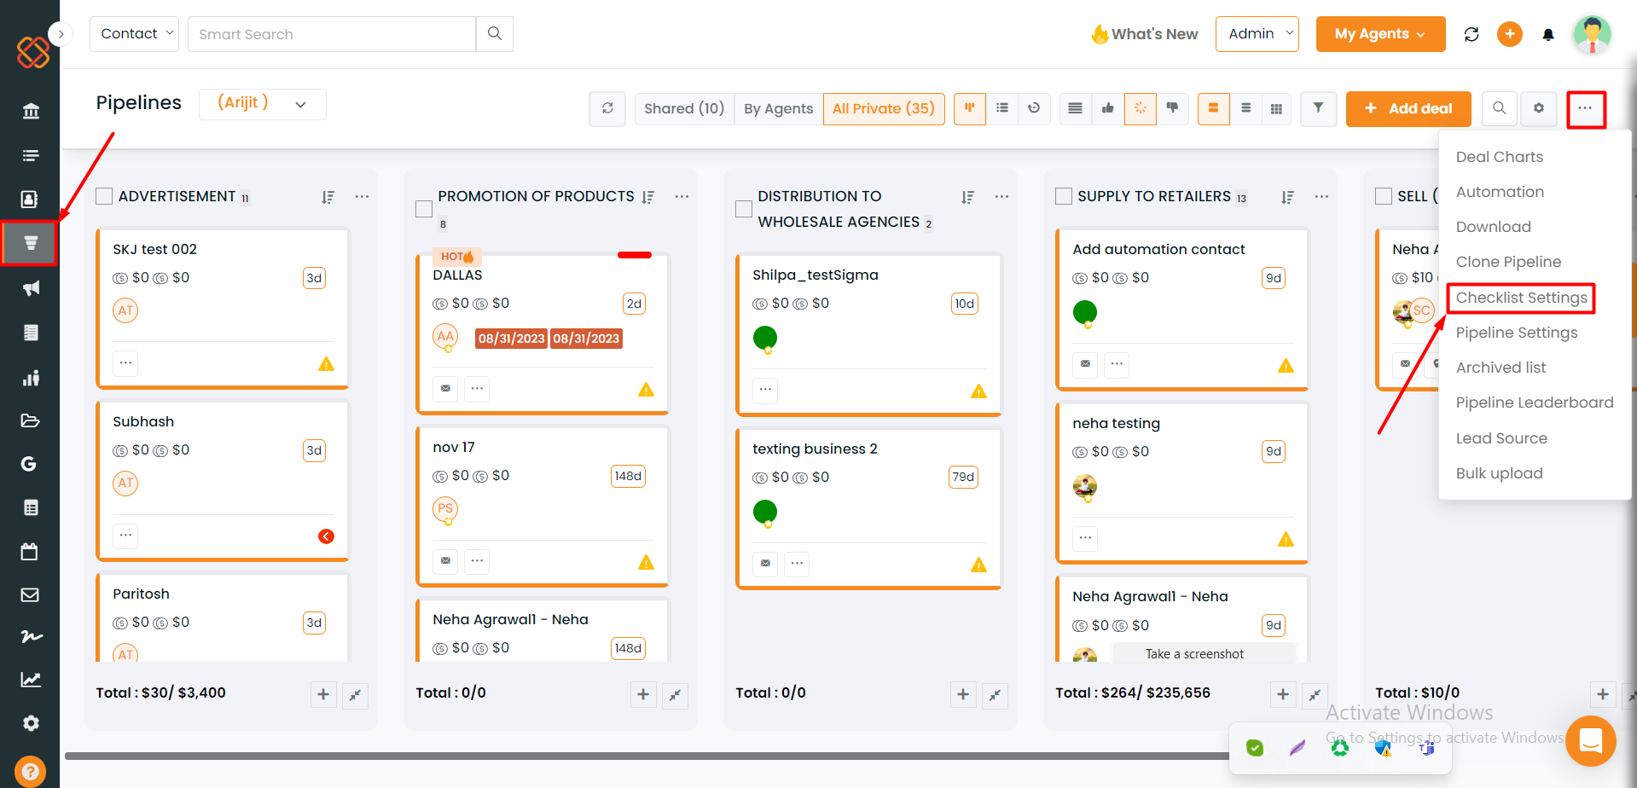Open the Email envelope icon in sidebar
This screenshot has width=1637, height=788.
coord(30,595)
